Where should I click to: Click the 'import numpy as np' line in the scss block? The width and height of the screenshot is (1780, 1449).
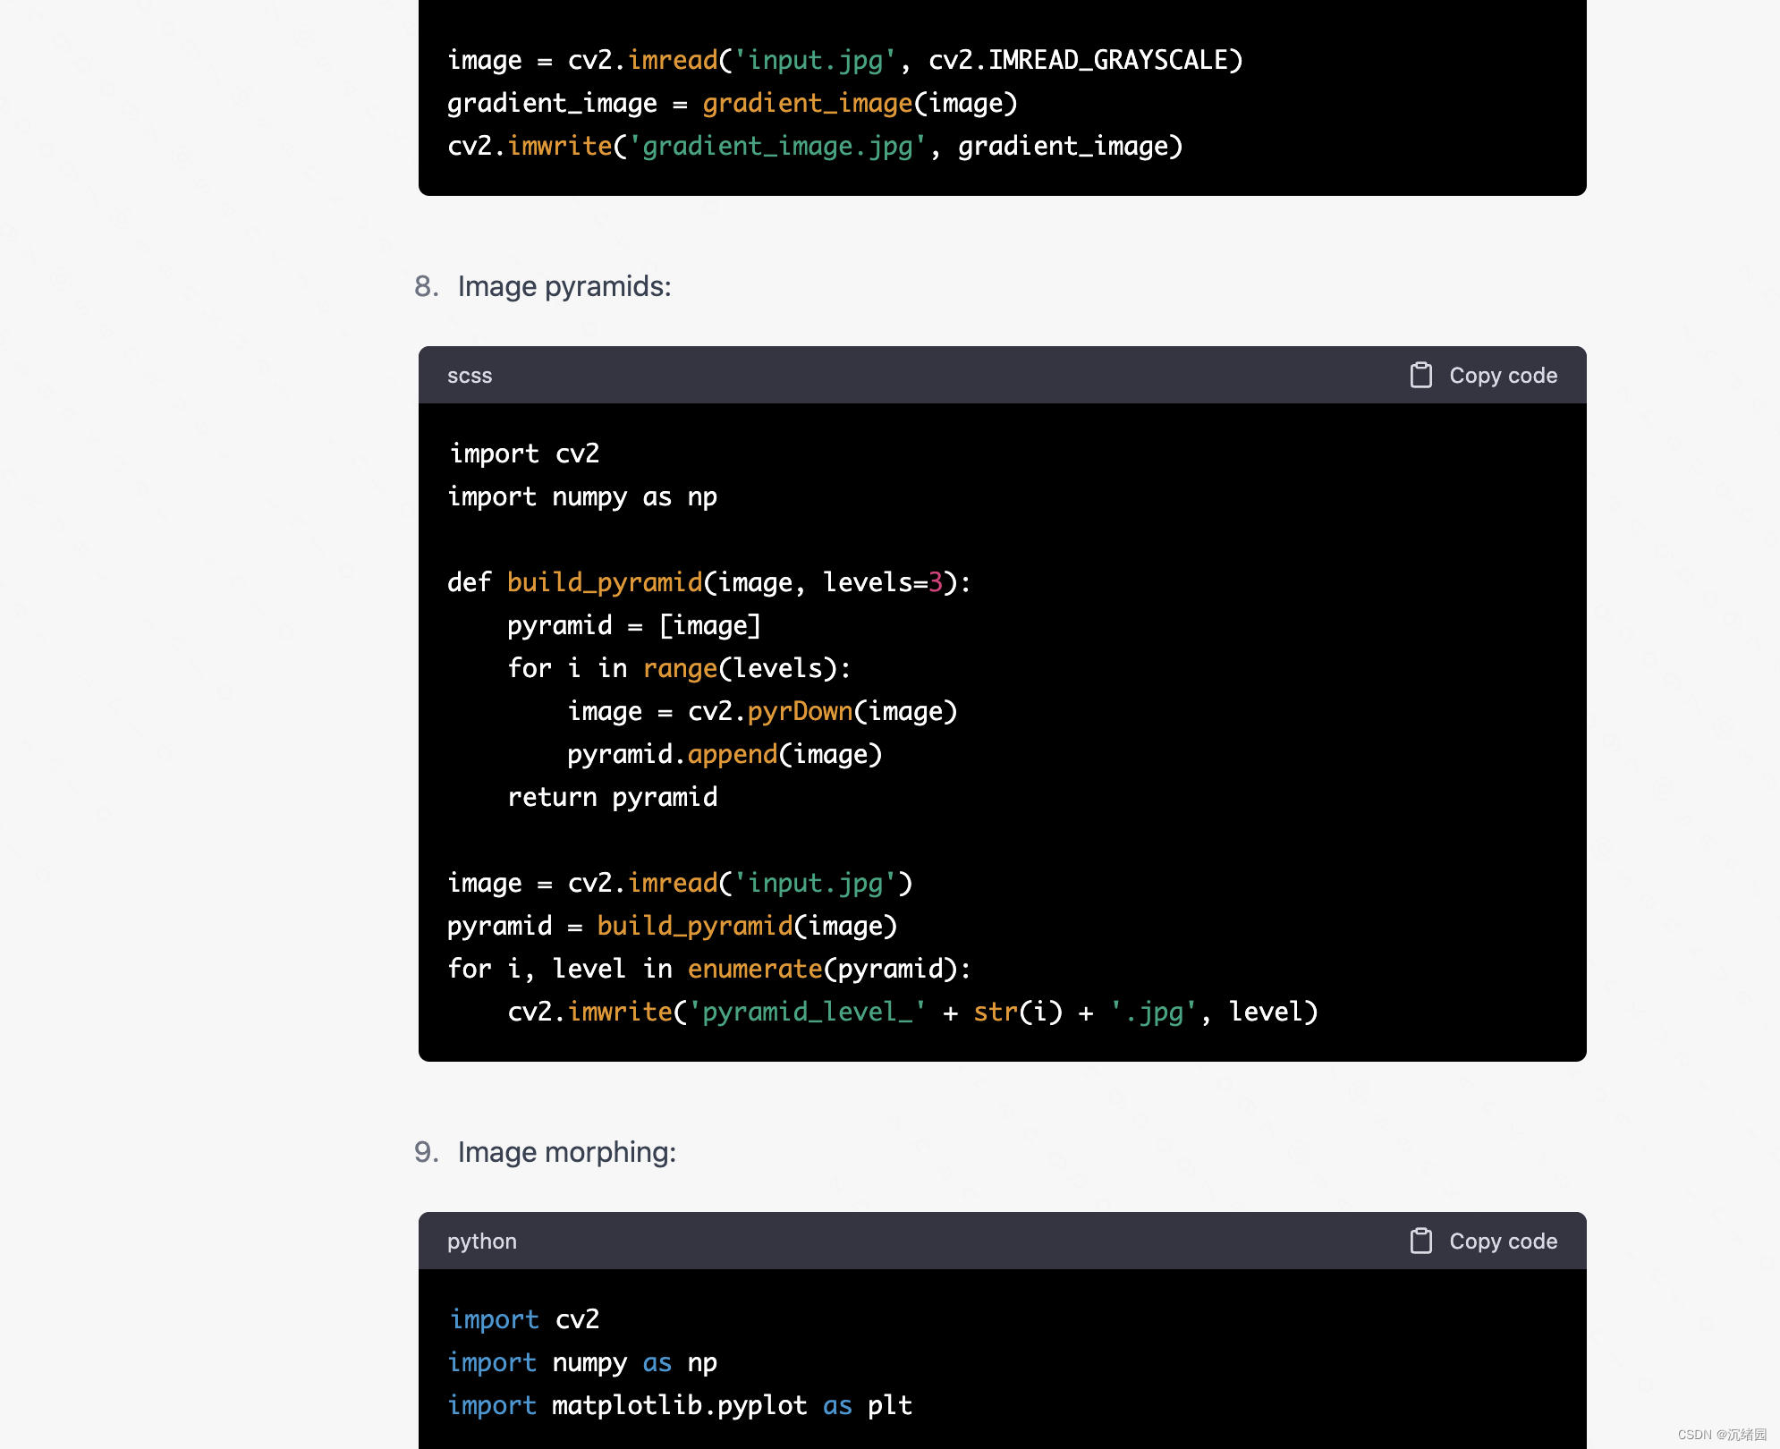(582, 496)
